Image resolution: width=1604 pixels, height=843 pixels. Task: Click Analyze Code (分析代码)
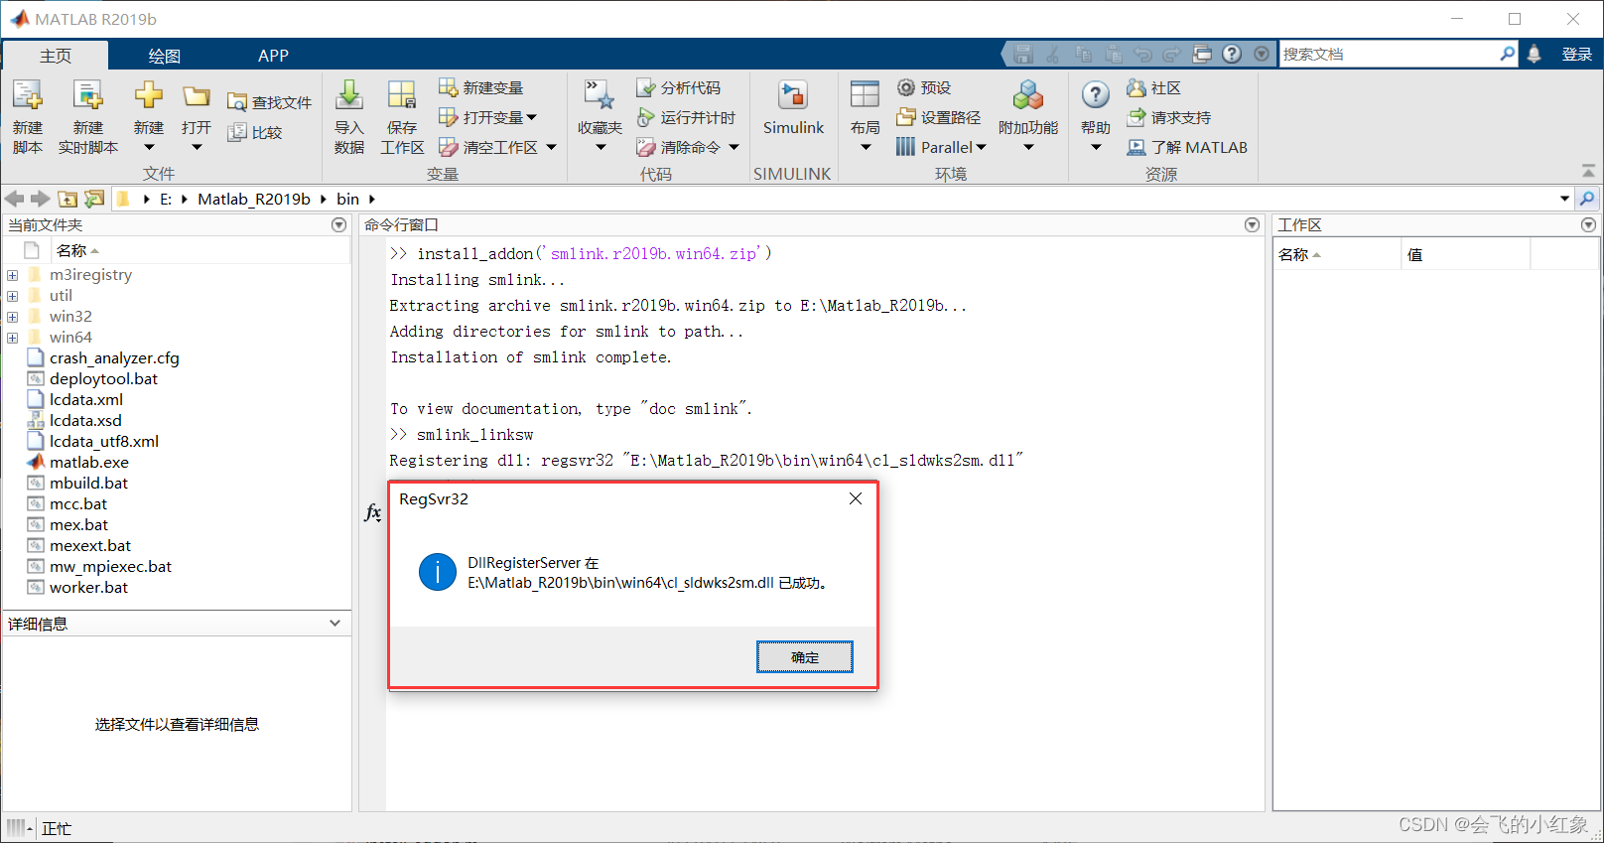tap(679, 87)
